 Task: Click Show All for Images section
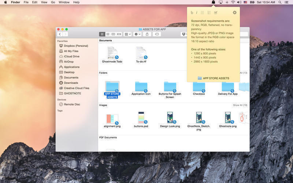pyautogui.click(x=240, y=105)
